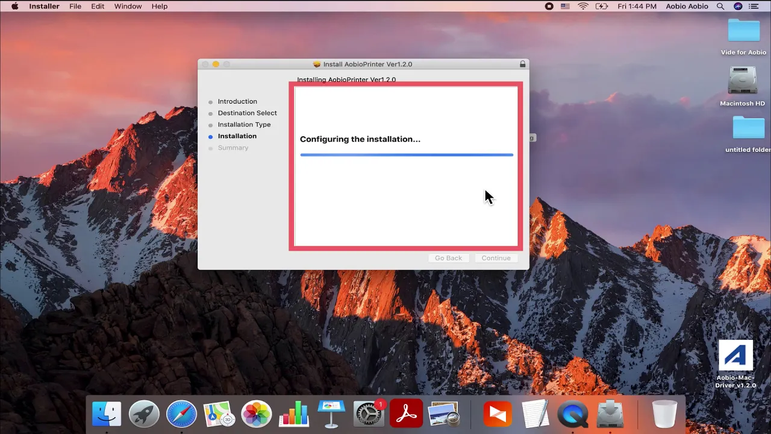The image size is (771, 434).
Task: Launch Keynote from the Dock
Action: coord(331,415)
